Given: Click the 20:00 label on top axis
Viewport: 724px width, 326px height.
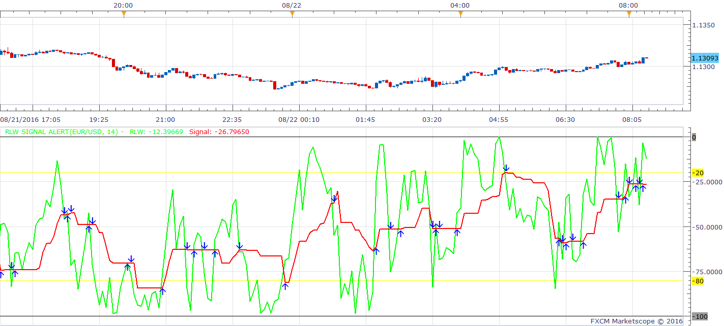Looking at the screenshot, I should 124,5.
